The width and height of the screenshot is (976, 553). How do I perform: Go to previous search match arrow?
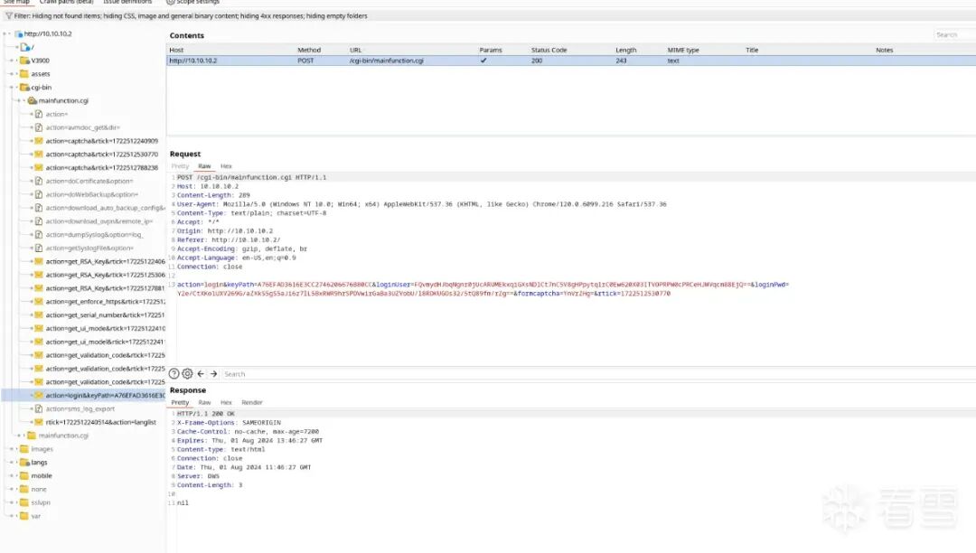tap(201, 374)
